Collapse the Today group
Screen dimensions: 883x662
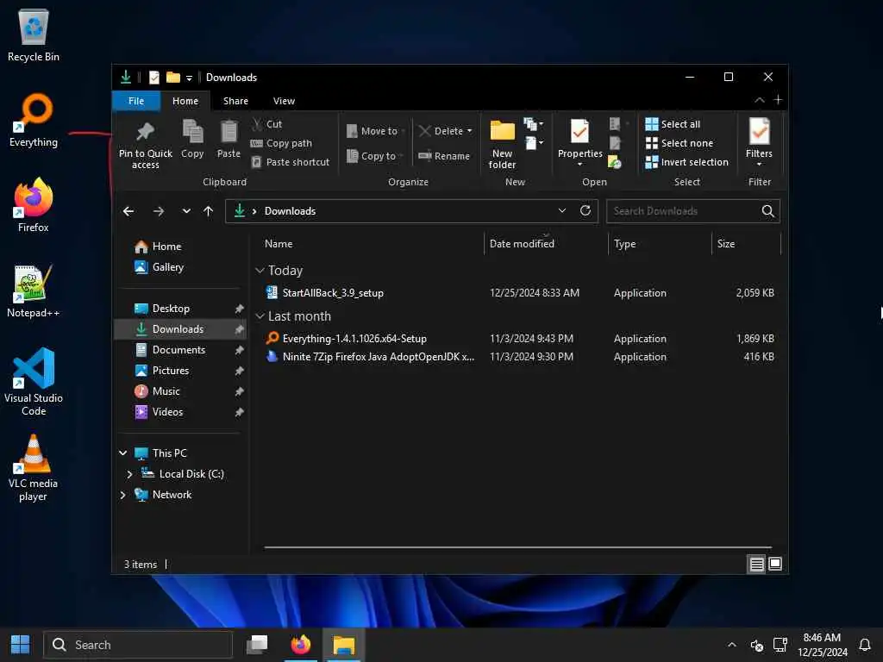[x=260, y=271]
